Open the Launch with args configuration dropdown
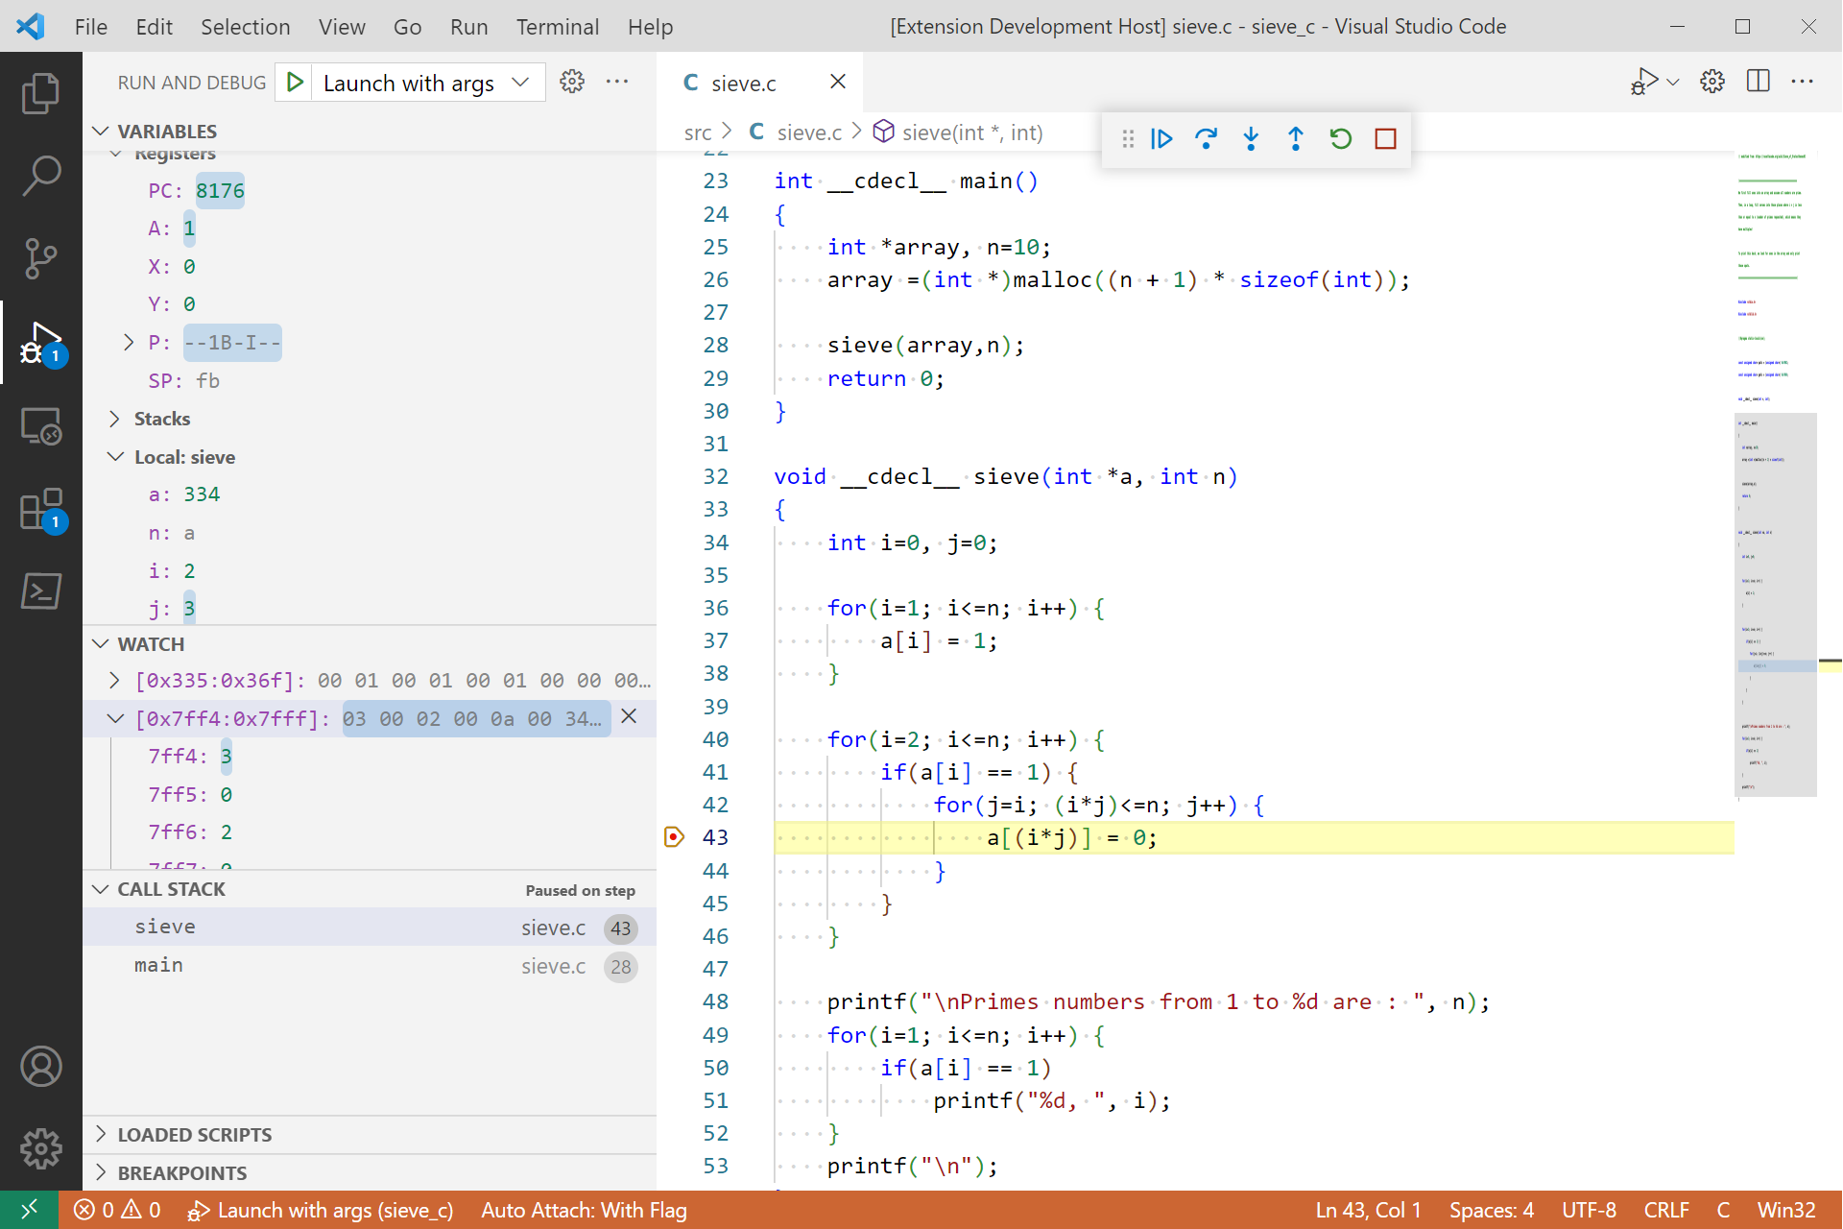1843x1229 pixels. click(x=422, y=83)
